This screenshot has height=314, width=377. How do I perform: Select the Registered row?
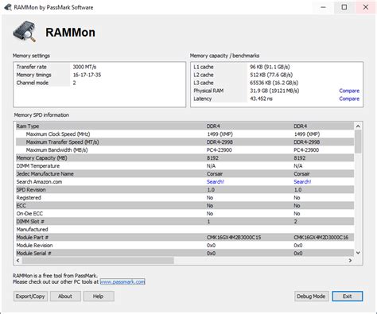pos(185,198)
